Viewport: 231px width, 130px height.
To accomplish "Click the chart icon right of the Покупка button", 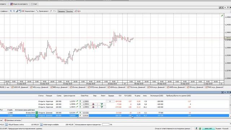I will tap(75, 11).
